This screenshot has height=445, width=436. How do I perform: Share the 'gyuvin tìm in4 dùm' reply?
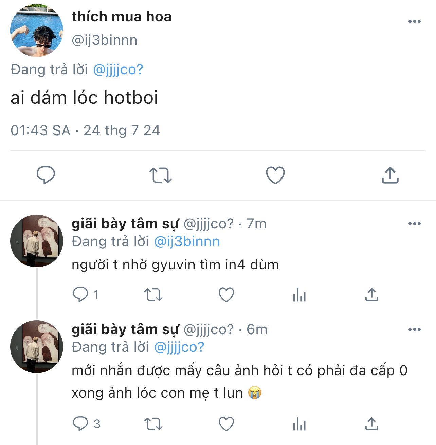coord(371,294)
